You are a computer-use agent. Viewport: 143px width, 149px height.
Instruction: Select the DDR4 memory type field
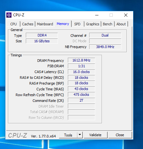click(42, 35)
